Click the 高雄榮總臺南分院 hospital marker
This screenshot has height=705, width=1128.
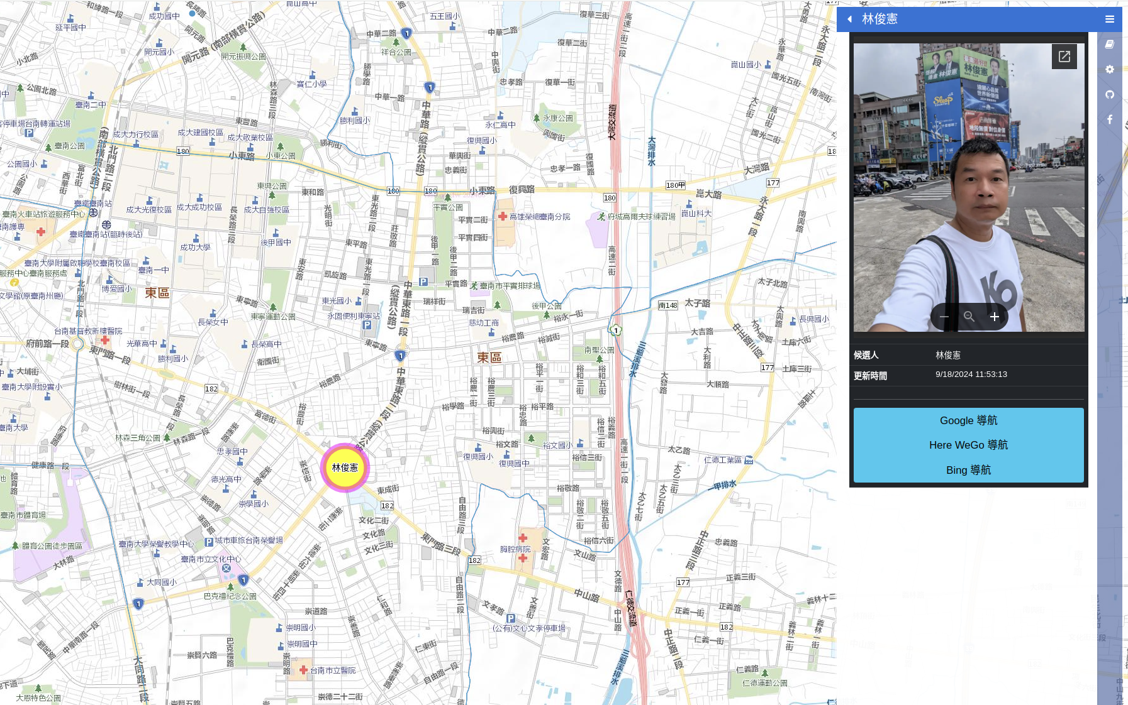503,217
